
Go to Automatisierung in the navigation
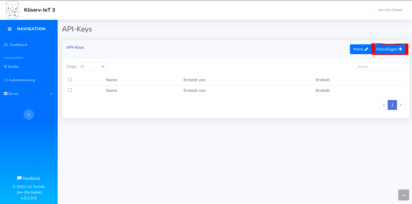click(22, 80)
